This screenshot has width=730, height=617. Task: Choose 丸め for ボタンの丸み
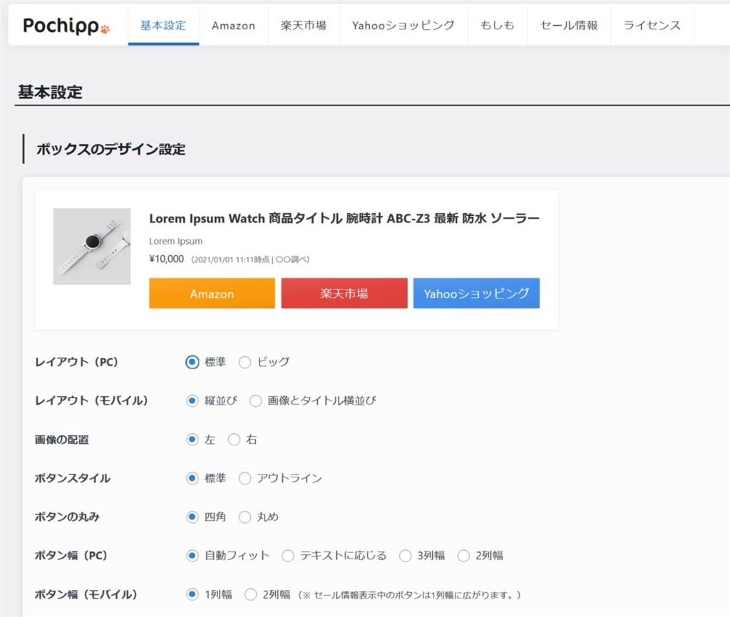point(245,517)
